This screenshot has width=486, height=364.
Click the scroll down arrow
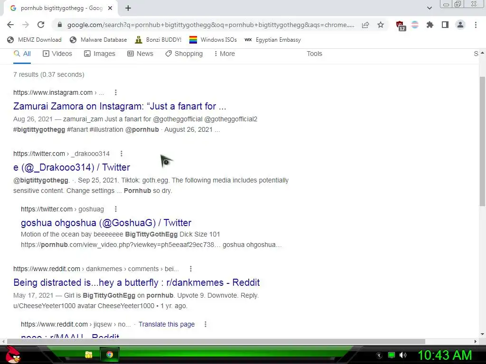[x=482, y=334]
